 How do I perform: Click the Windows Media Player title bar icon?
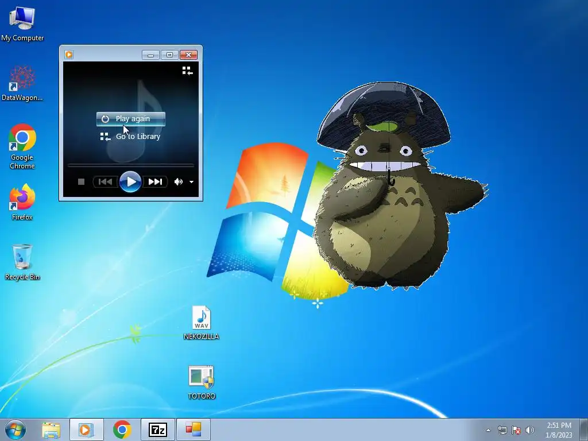pyautogui.click(x=69, y=55)
